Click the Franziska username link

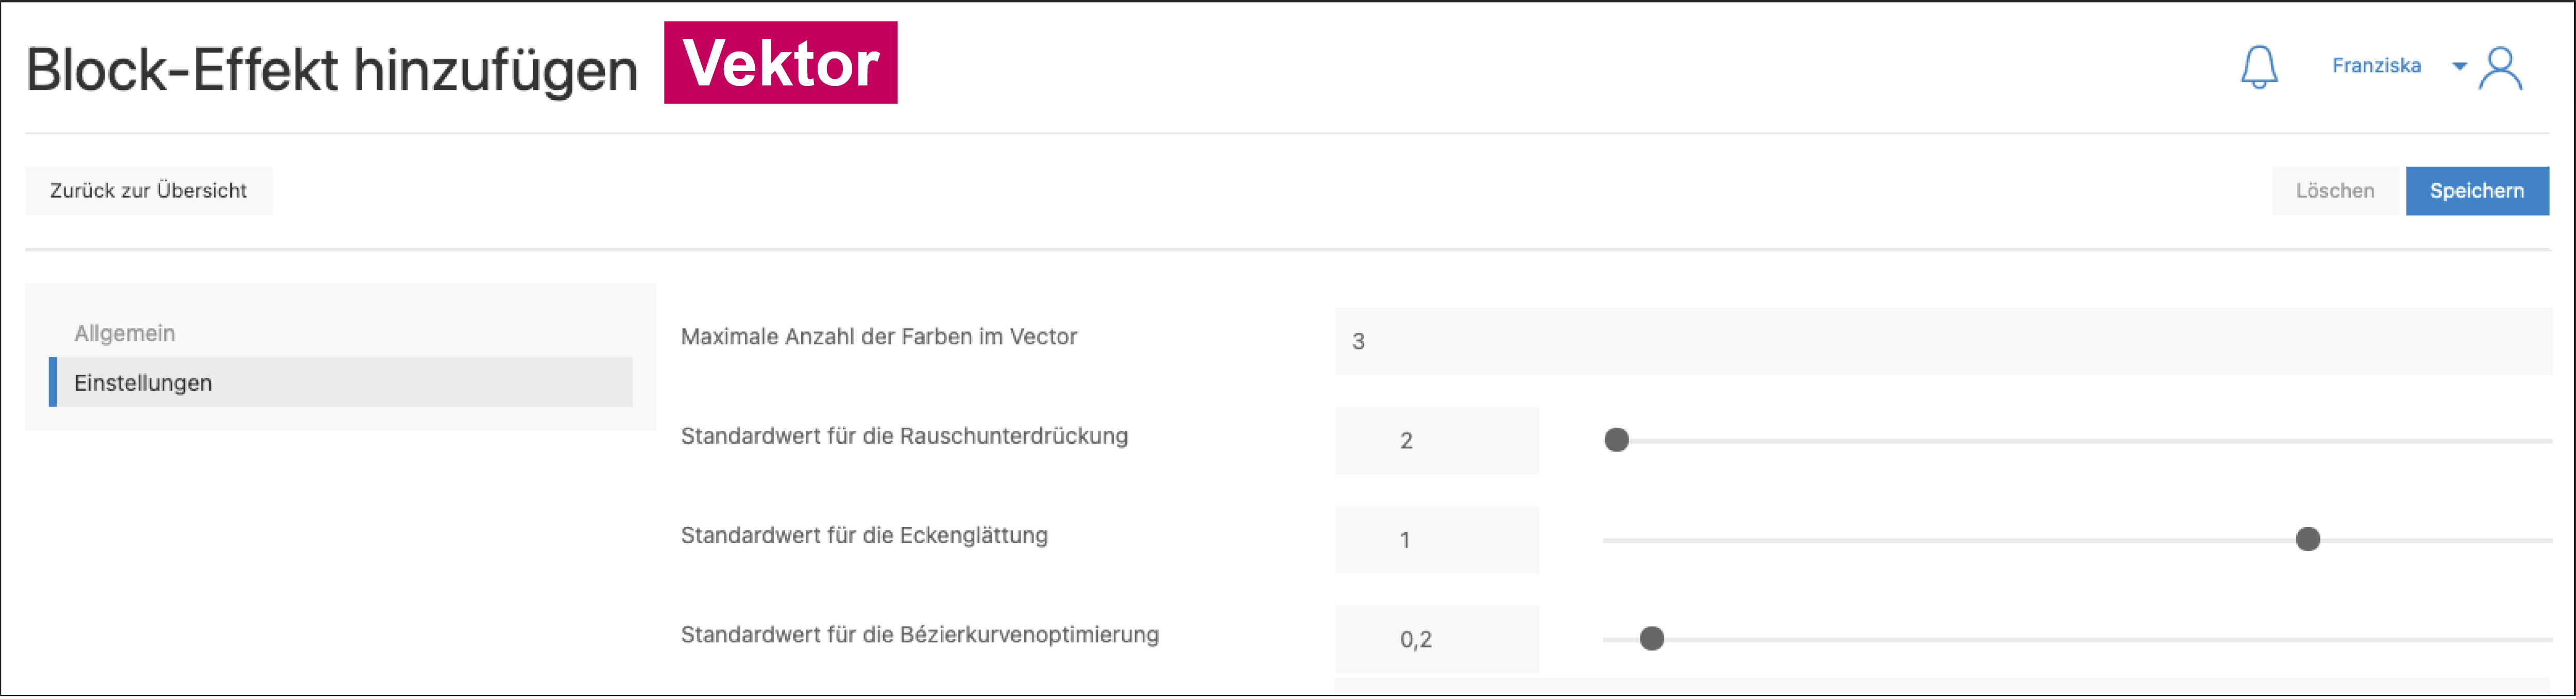point(2376,66)
